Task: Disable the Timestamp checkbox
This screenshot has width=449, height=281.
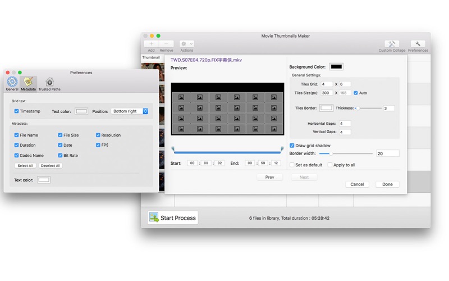Action: [17, 111]
